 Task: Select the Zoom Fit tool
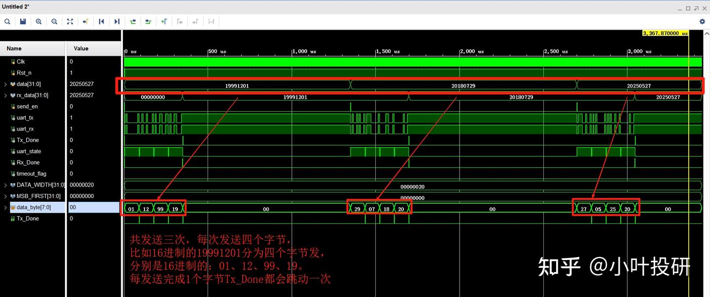coord(70,21)
